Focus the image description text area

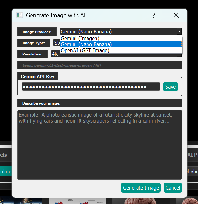click(100, 145)
